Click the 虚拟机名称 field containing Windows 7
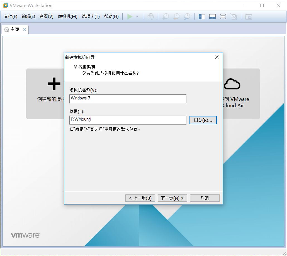 pos(128,99)
